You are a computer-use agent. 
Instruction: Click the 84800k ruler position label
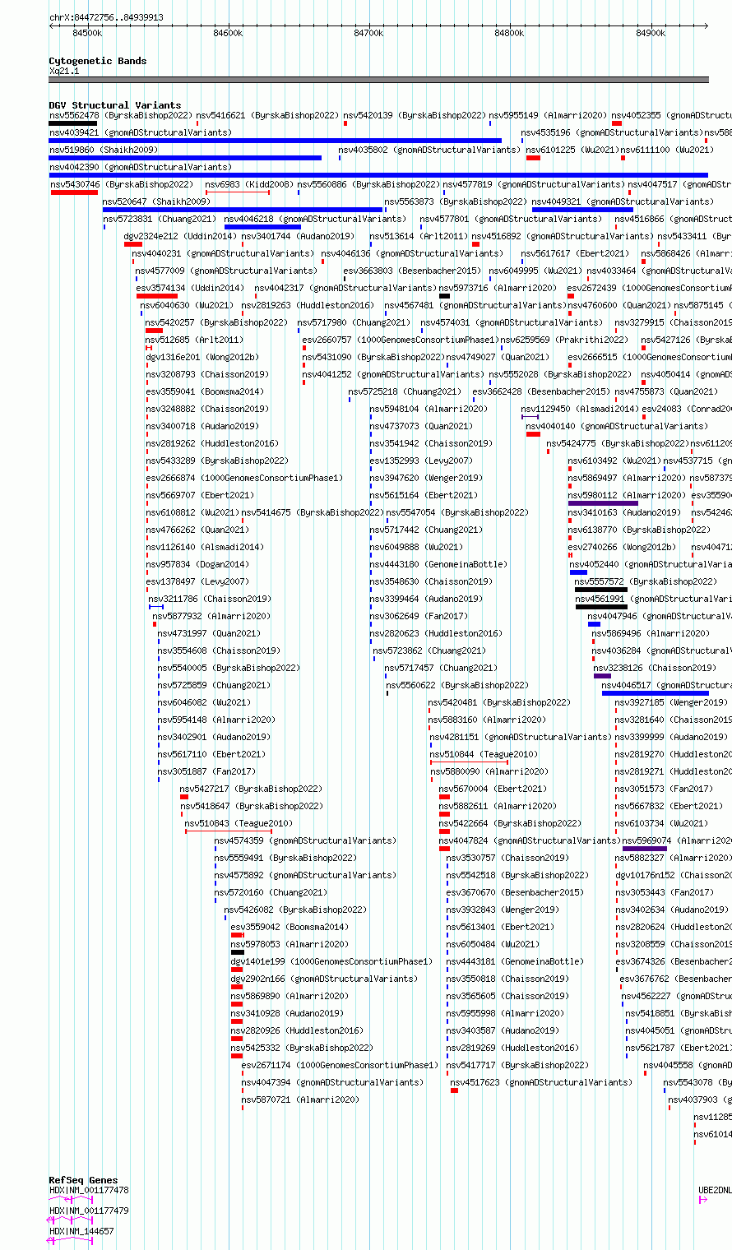coord(509,33)
